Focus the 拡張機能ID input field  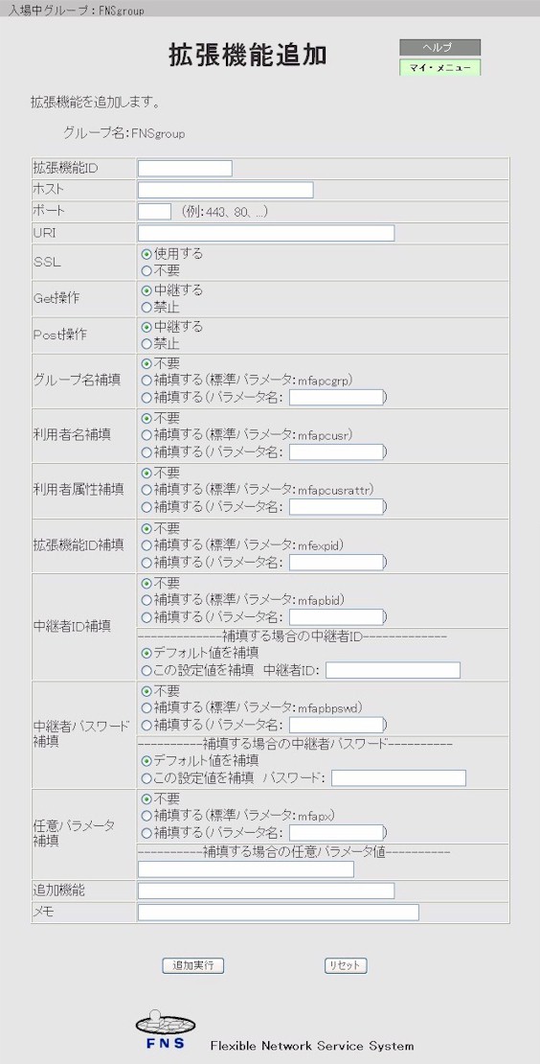click(x=185, y=169)
